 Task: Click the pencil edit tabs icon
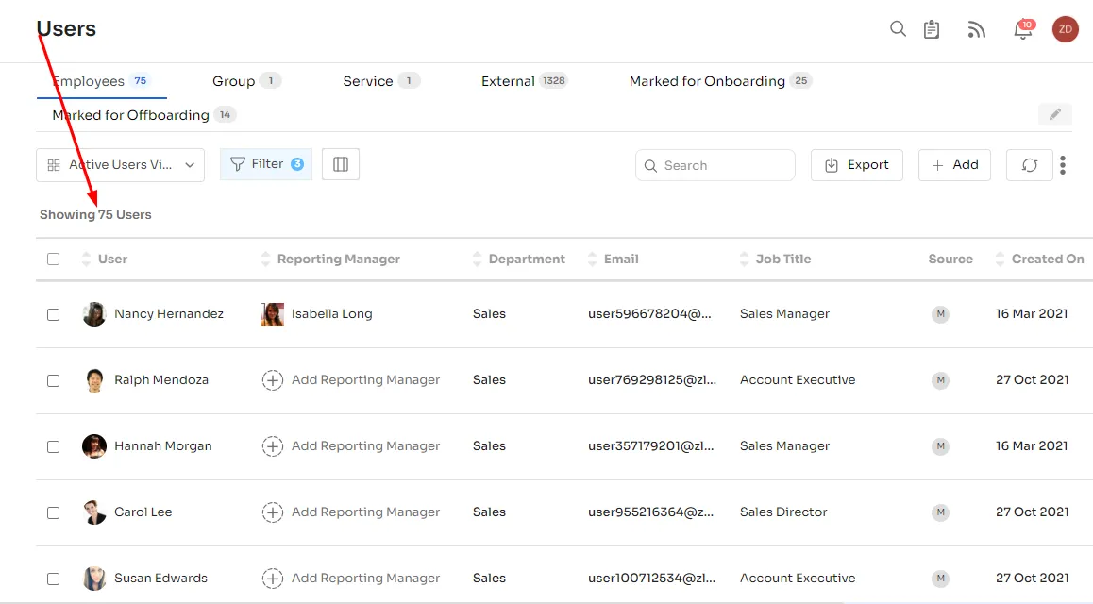(1054, 114)
